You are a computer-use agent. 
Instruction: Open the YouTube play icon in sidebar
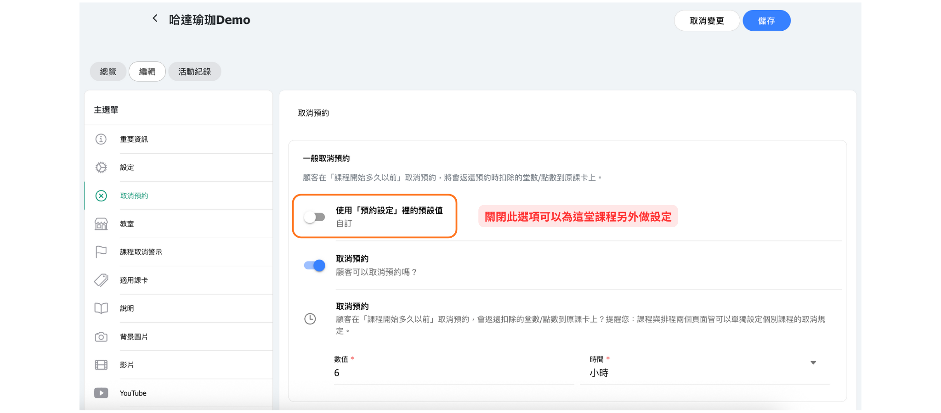(101, 393)
